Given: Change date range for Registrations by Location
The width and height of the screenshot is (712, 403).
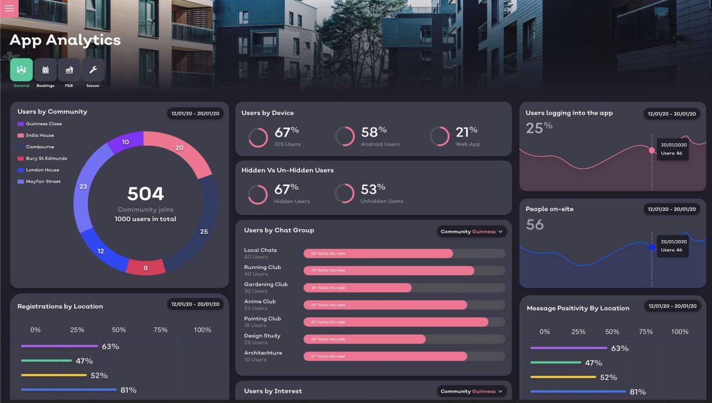Looking at the screenshot, I should (195, 304).
